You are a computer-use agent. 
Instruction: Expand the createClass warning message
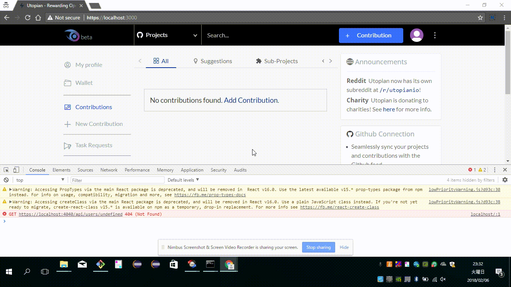coord(11,202)
